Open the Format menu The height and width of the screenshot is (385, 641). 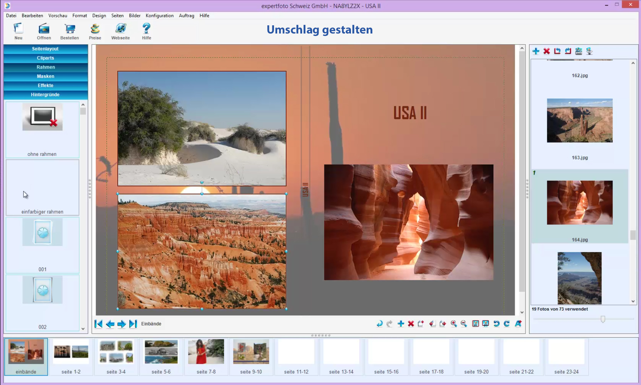pyautogui.click(x=79, y=15)
